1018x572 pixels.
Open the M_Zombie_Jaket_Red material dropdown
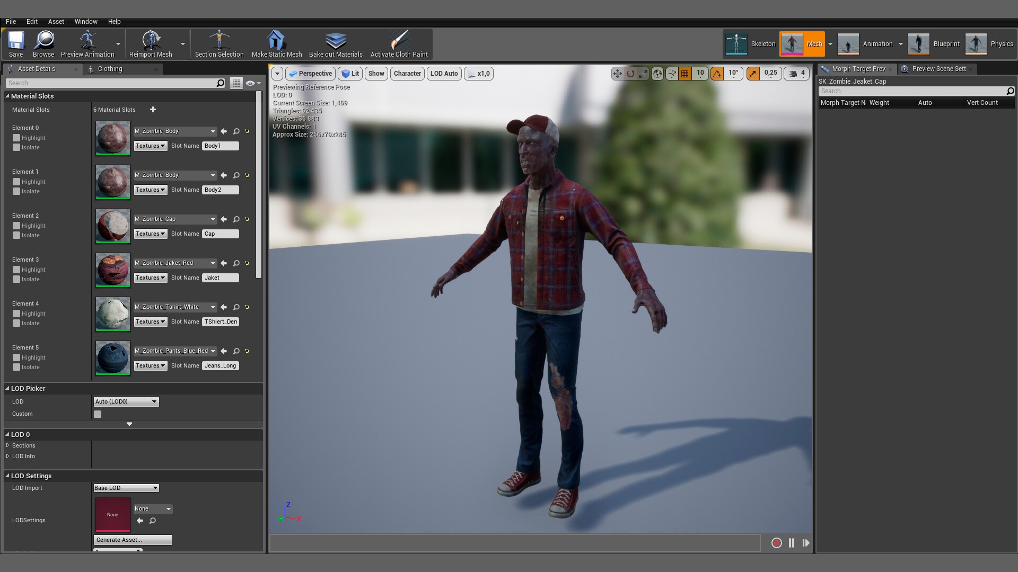pyautogui.click(x=175, y=263)
